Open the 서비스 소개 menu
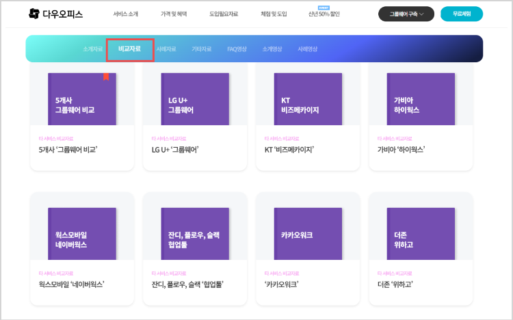The image size is (513, 320). pos(126,14)
